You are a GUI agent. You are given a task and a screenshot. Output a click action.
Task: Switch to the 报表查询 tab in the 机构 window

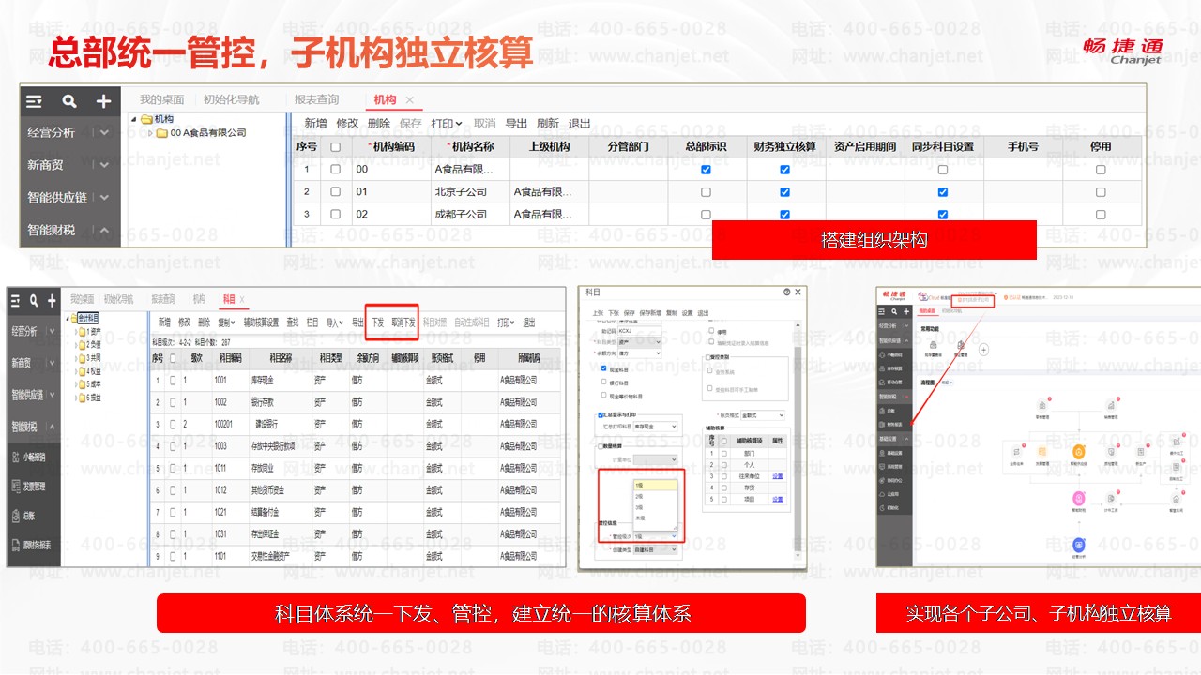316,99
